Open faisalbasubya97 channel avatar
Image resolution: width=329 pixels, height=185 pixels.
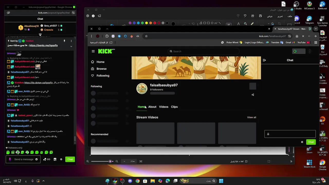[142, 89]
